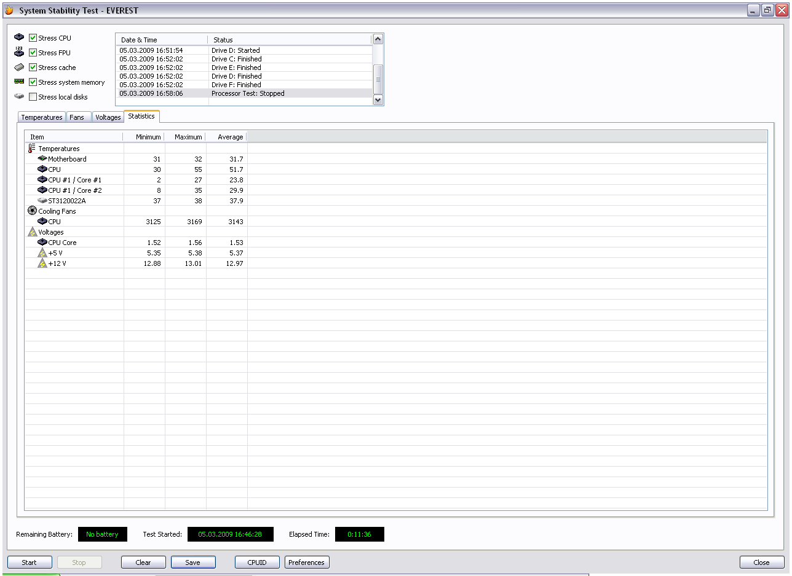Click the Item column header
792x576 pixels.
point(74,137)
